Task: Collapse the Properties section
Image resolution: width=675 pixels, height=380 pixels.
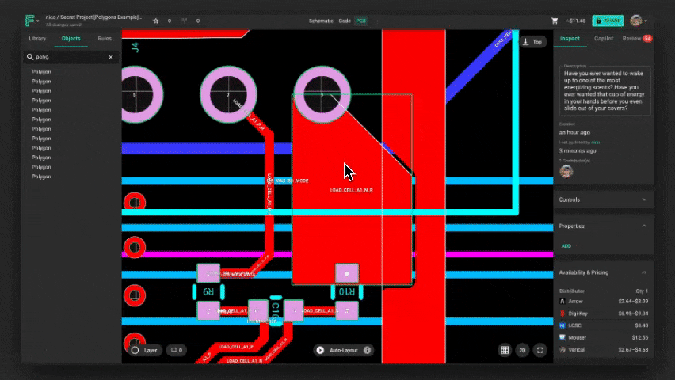Action: tap(644, 226)
